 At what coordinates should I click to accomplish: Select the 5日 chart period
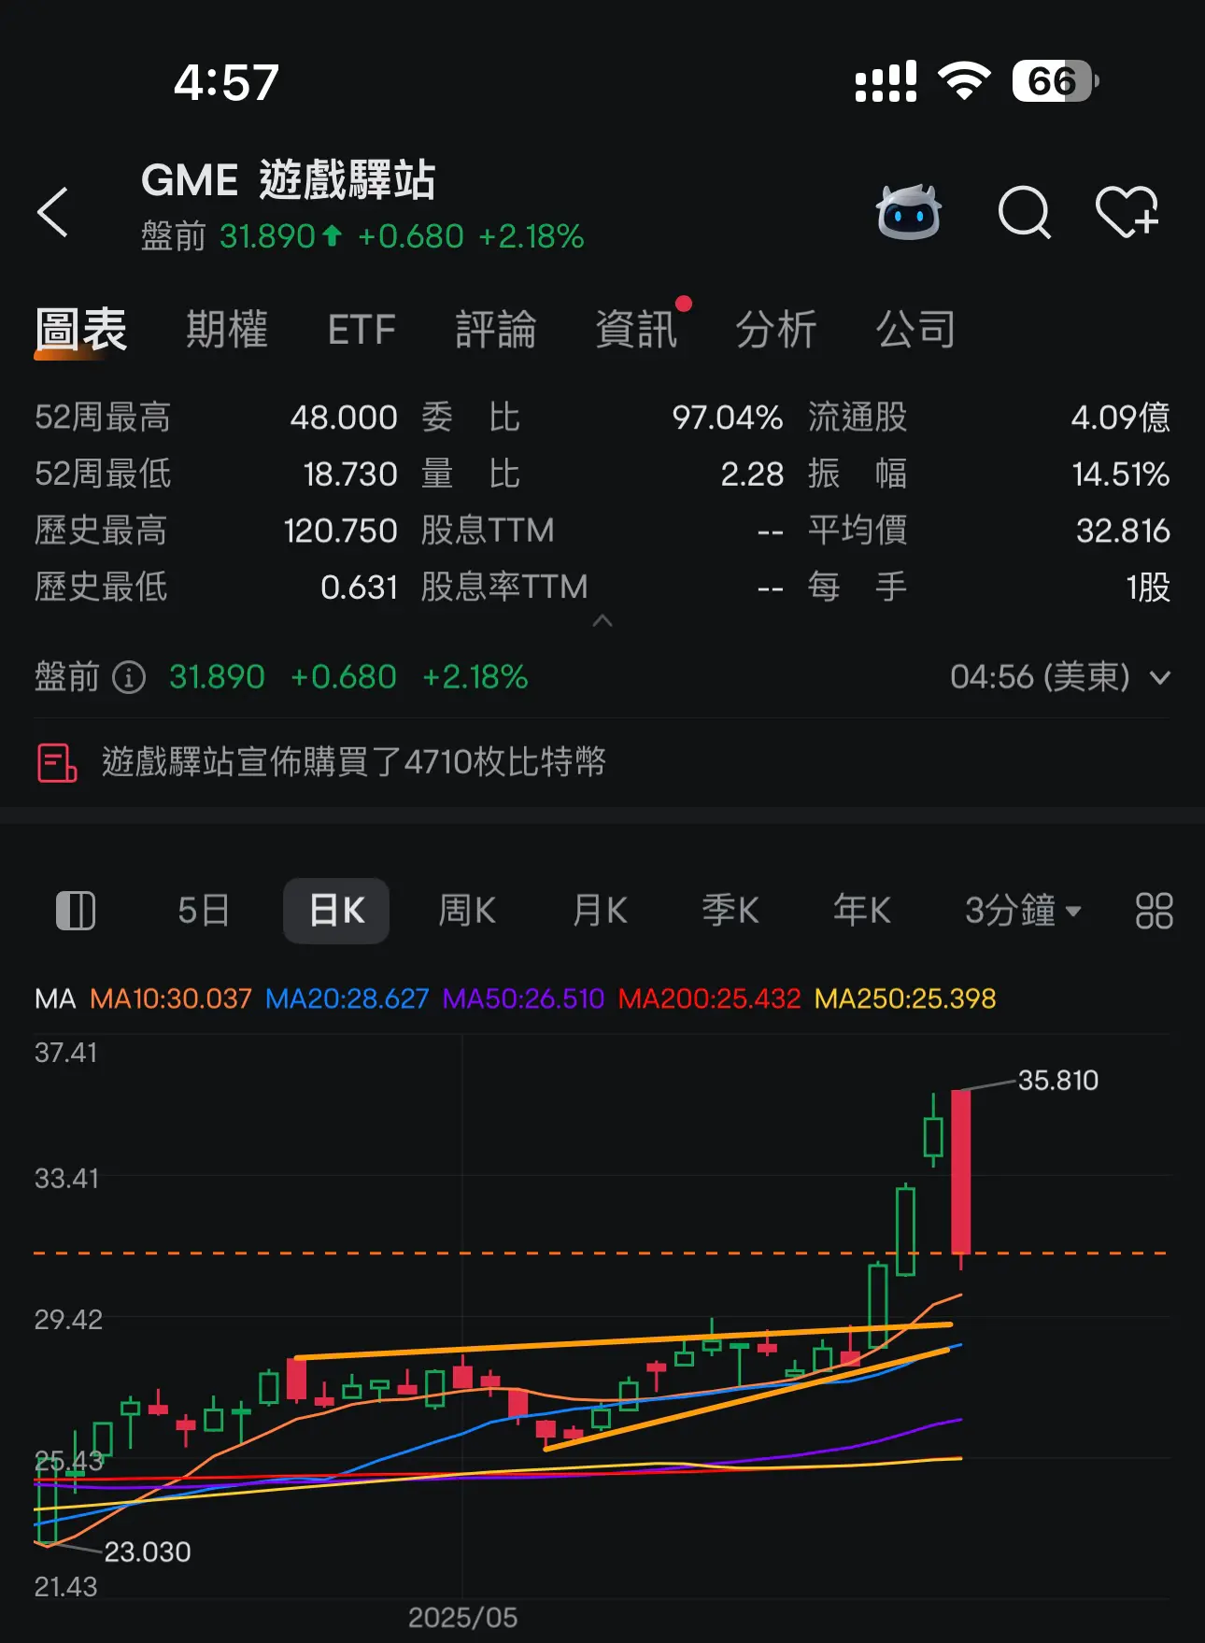tap(204, 911)
